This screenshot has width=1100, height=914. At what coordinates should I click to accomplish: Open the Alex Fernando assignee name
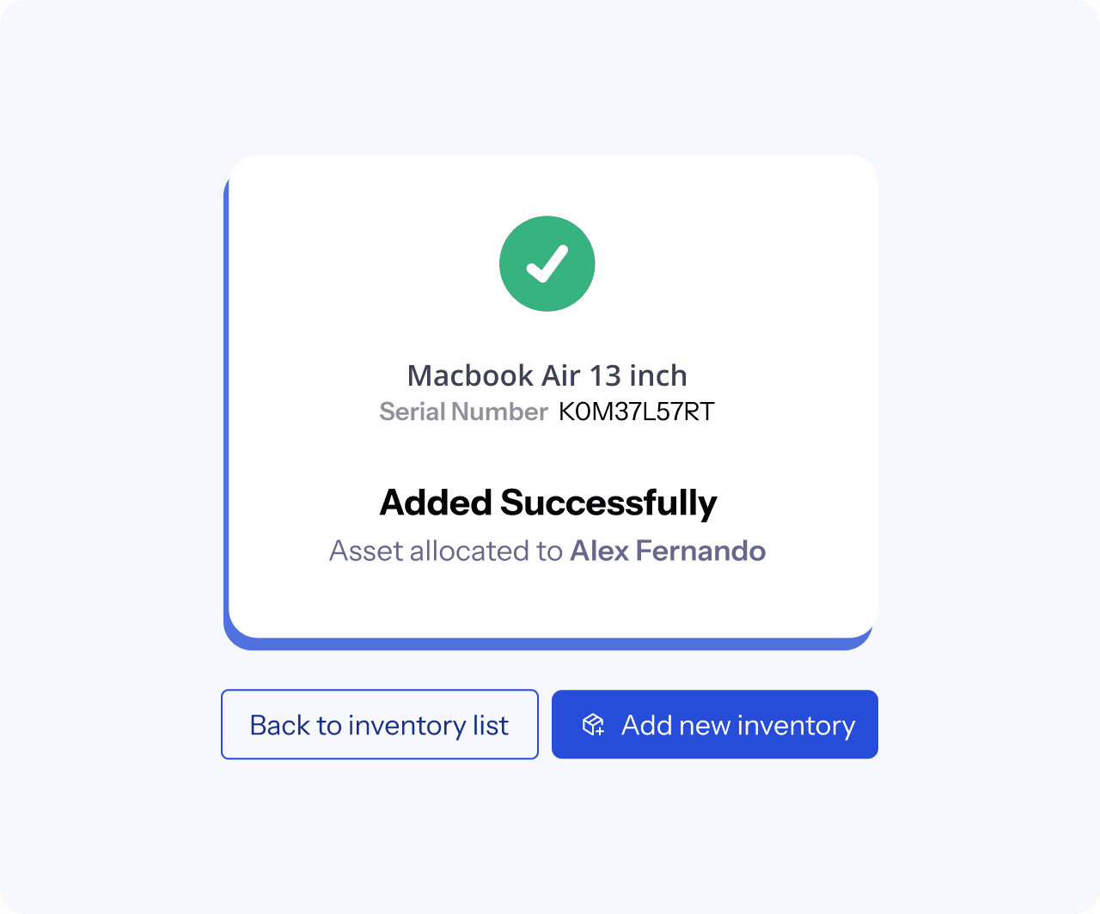(x=668, y=551)
